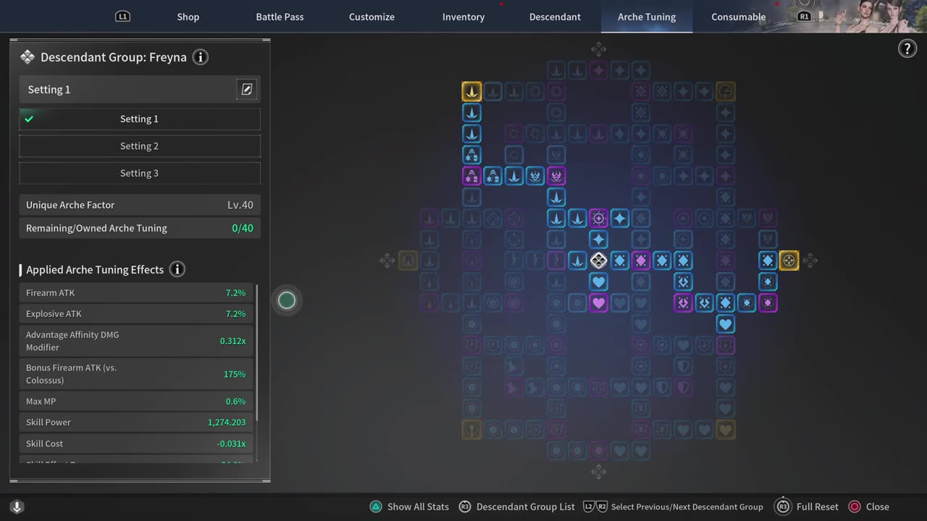Click the pan-right arrow beside the gold crosshair node

click(x=810, y=260)
